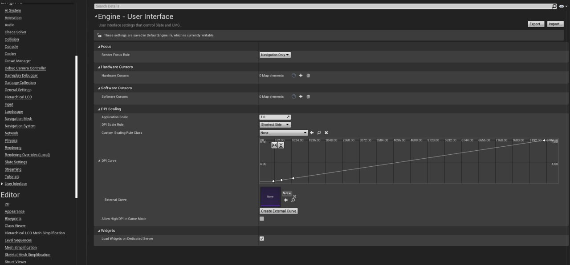Collapse the Hardware Cursors section
Viewport: 570px width, 265px height.
pos(99,67)
